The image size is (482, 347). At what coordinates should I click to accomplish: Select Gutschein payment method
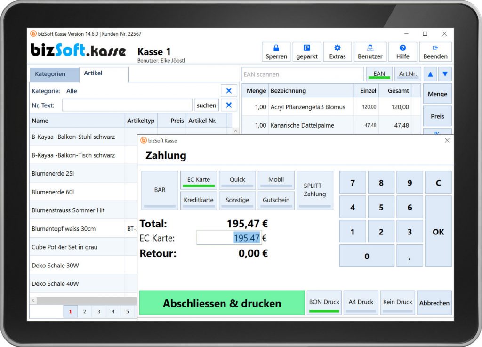click(x=276, y=201)
